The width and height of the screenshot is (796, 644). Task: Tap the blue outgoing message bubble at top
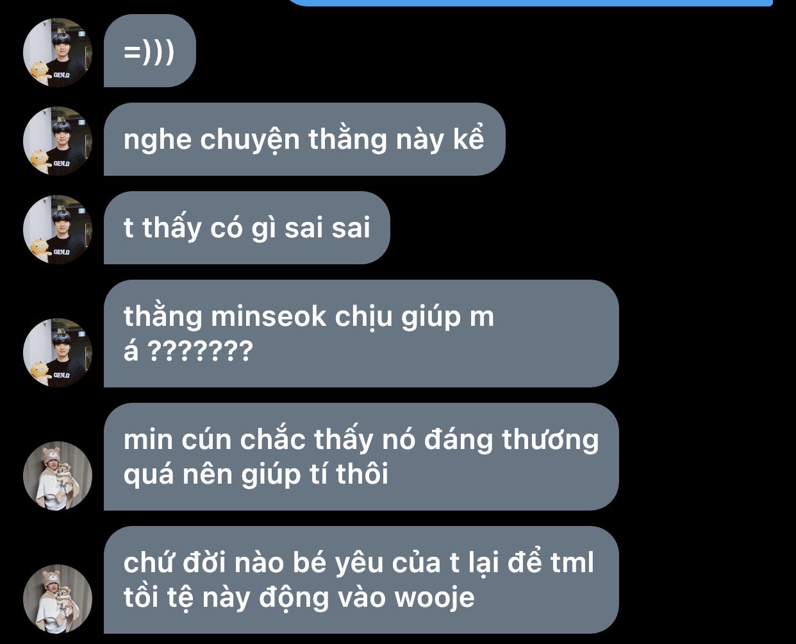(529, 3)
